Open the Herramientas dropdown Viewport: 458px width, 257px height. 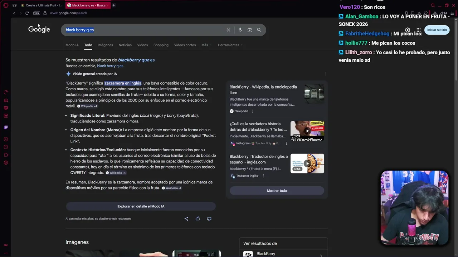point(230,45)
